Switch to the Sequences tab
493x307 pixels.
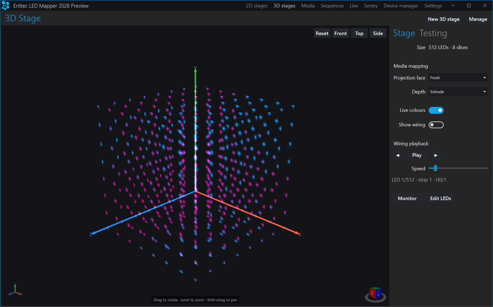[332, 6]
